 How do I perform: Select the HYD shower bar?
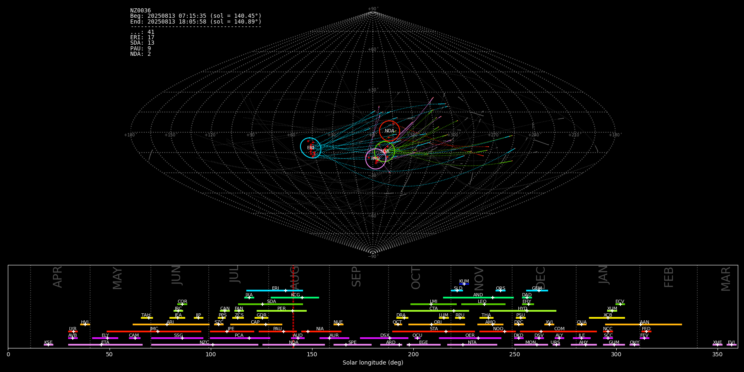(523, 311)
